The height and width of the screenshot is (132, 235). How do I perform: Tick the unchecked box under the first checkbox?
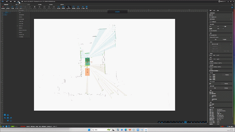[210, 17]
